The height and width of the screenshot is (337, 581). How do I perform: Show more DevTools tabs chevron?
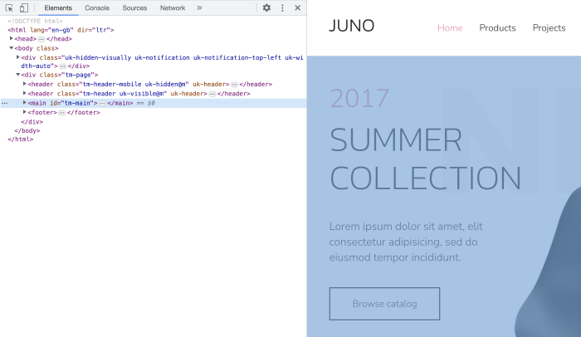tap(199, 7)
